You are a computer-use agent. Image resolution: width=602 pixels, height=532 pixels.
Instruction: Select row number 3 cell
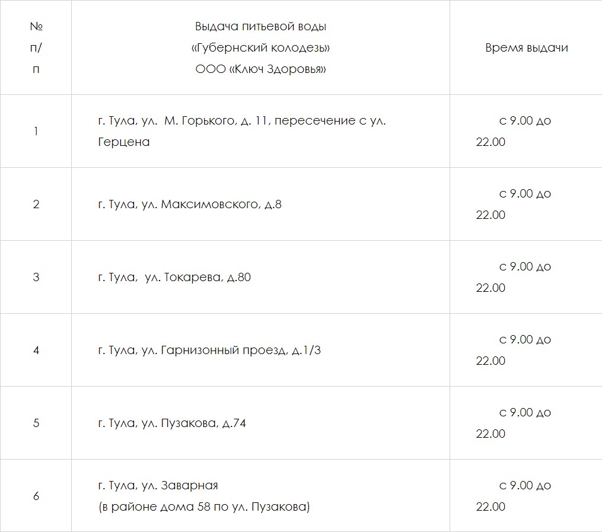pyautogui.click(x=36, y=277)
